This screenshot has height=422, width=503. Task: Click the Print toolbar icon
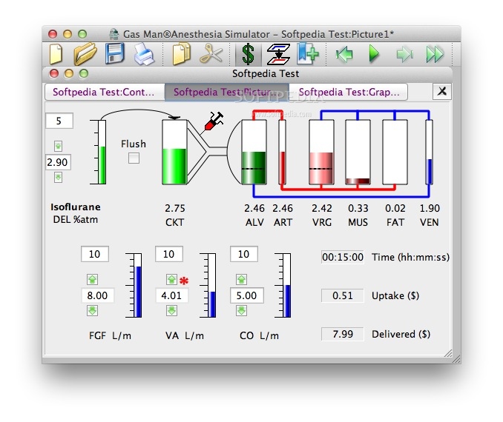click(x=144, y=54)
